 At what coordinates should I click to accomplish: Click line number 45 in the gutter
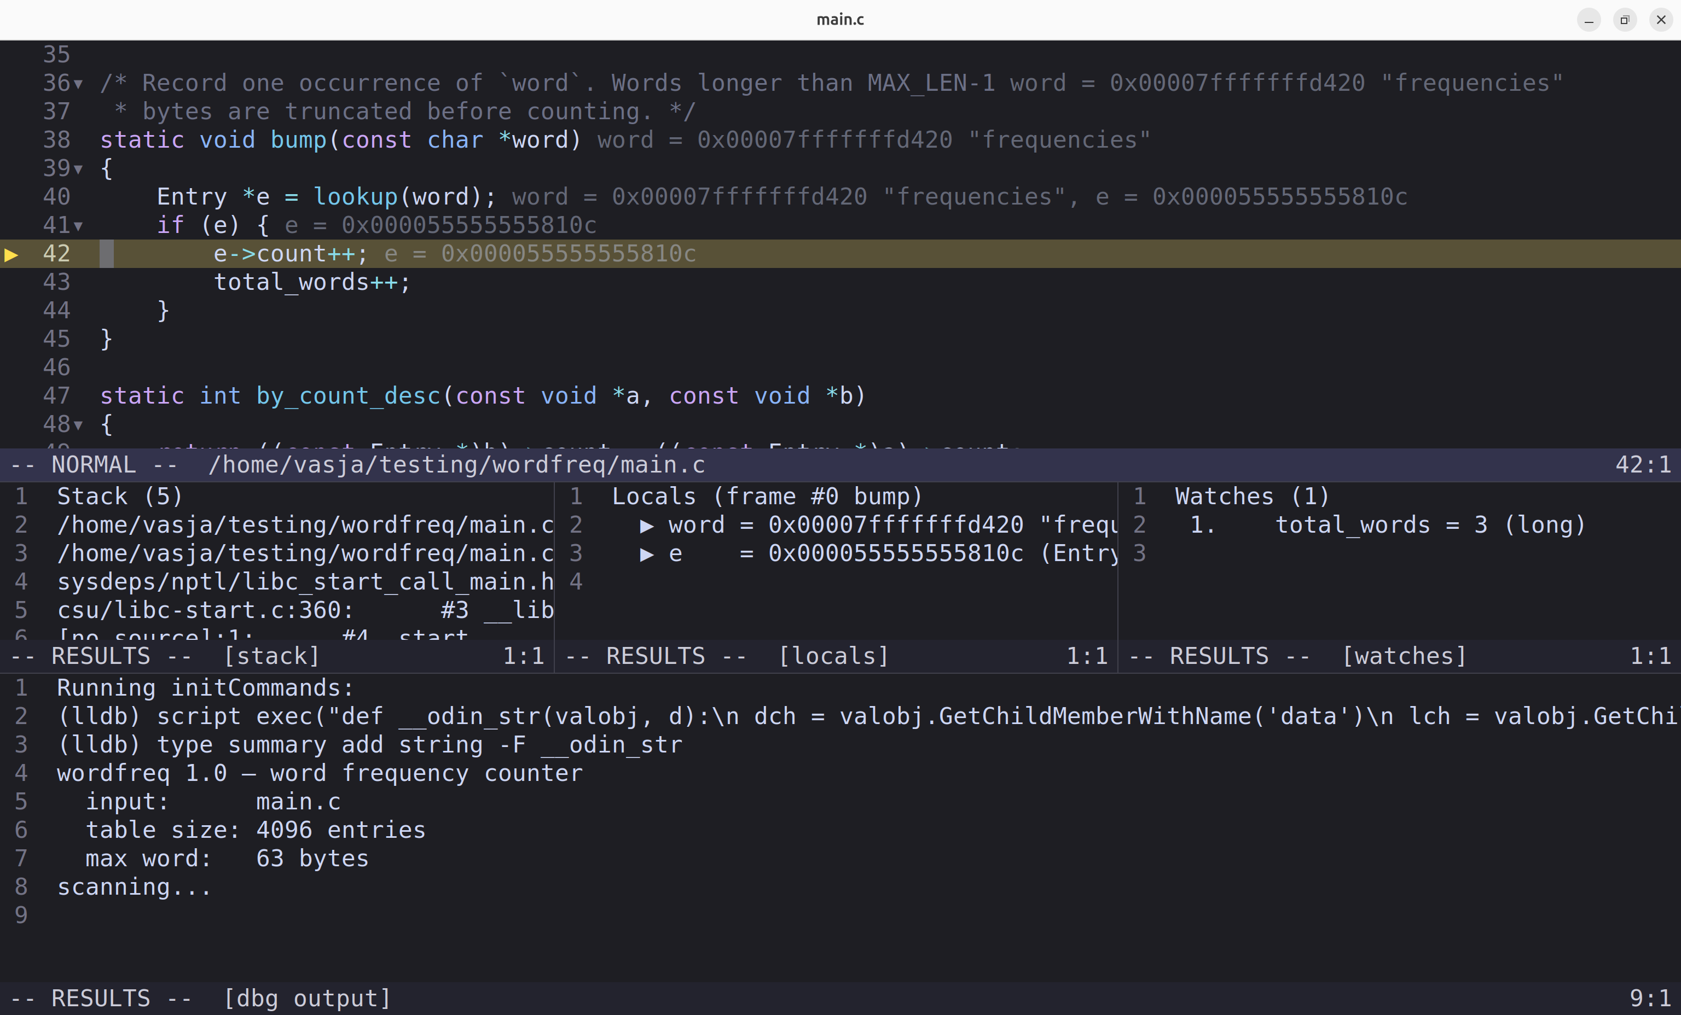(56, 340)
